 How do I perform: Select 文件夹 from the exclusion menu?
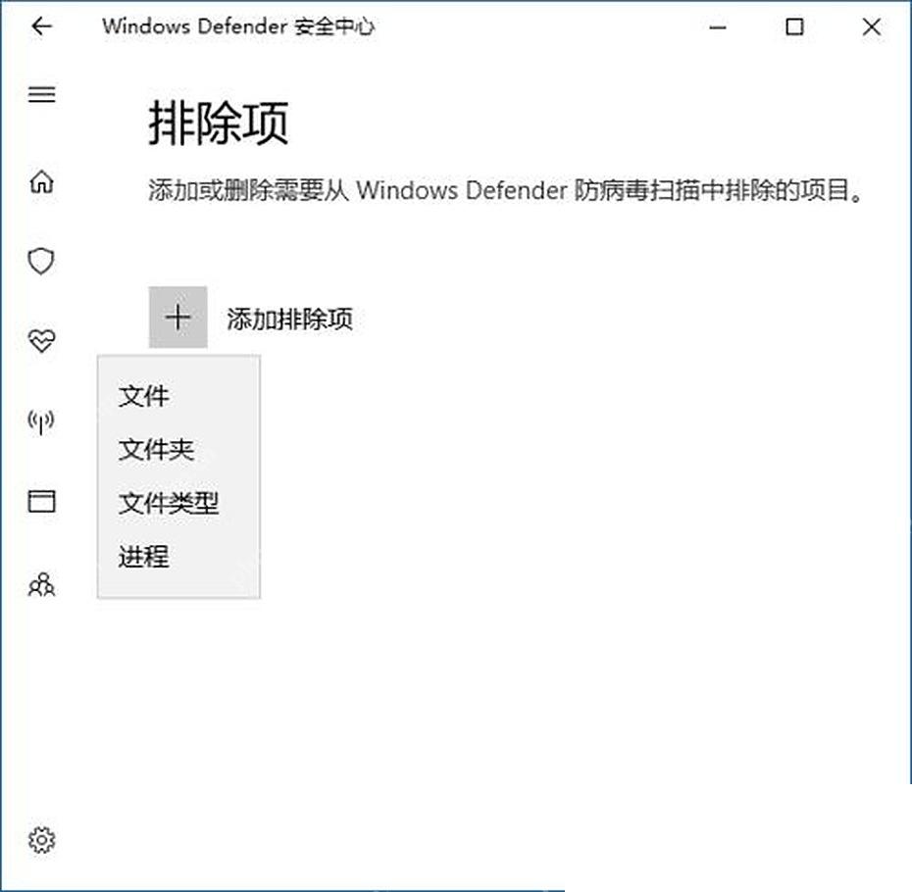click(156, 450)
